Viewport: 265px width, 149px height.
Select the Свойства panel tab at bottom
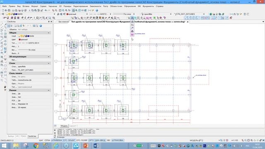pos(32,136)
